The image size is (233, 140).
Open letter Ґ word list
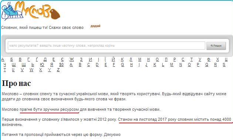pos(37,60)
